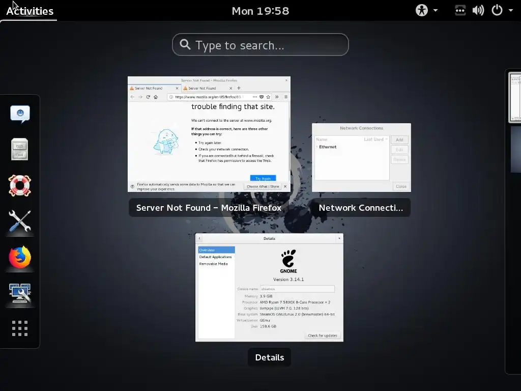Click Check for updates in Details

pyautogui.click(x=322, y=336)
